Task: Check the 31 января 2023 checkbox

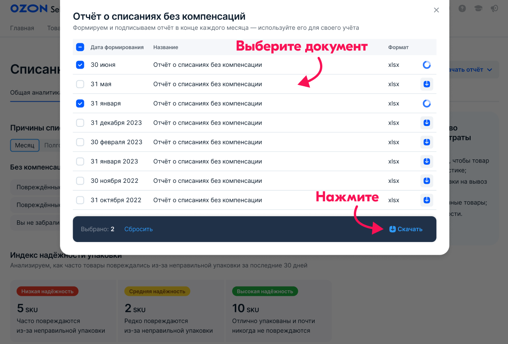Action: click(80, 161)
